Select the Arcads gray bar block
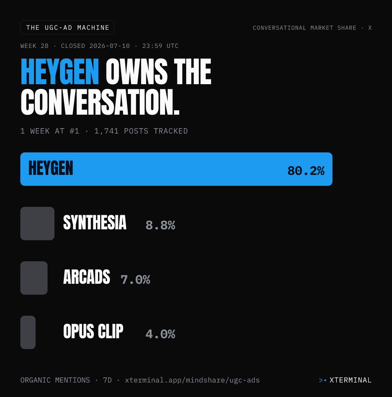 [34, 278]
